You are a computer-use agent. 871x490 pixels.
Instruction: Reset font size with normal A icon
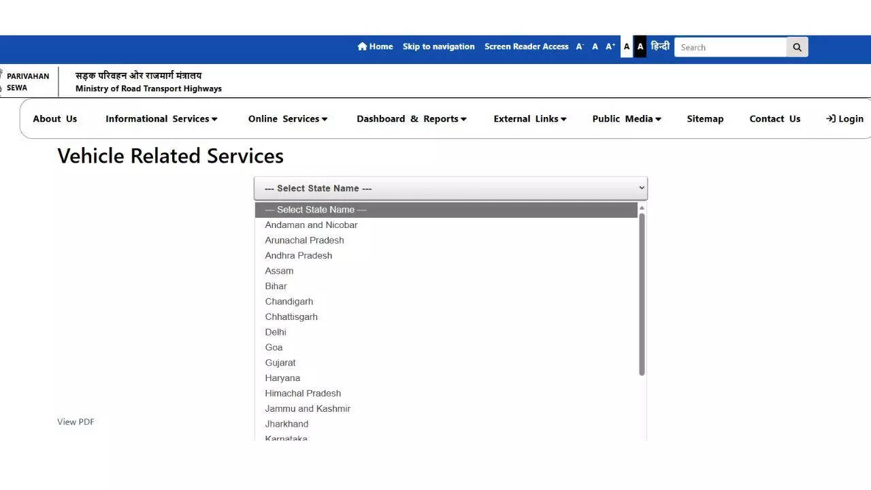tap(595, 47)
